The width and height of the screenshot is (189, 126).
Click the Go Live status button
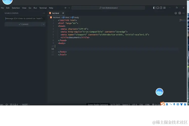tap(156, 104)
